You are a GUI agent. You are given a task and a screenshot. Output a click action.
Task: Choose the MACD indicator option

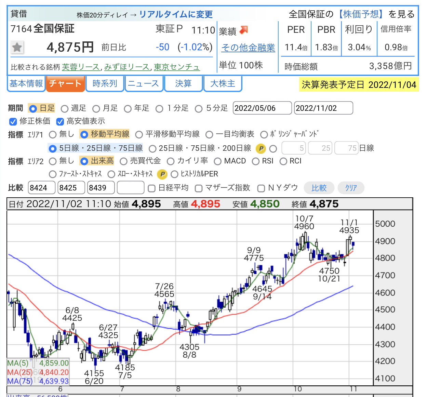[x=218, y=161]
